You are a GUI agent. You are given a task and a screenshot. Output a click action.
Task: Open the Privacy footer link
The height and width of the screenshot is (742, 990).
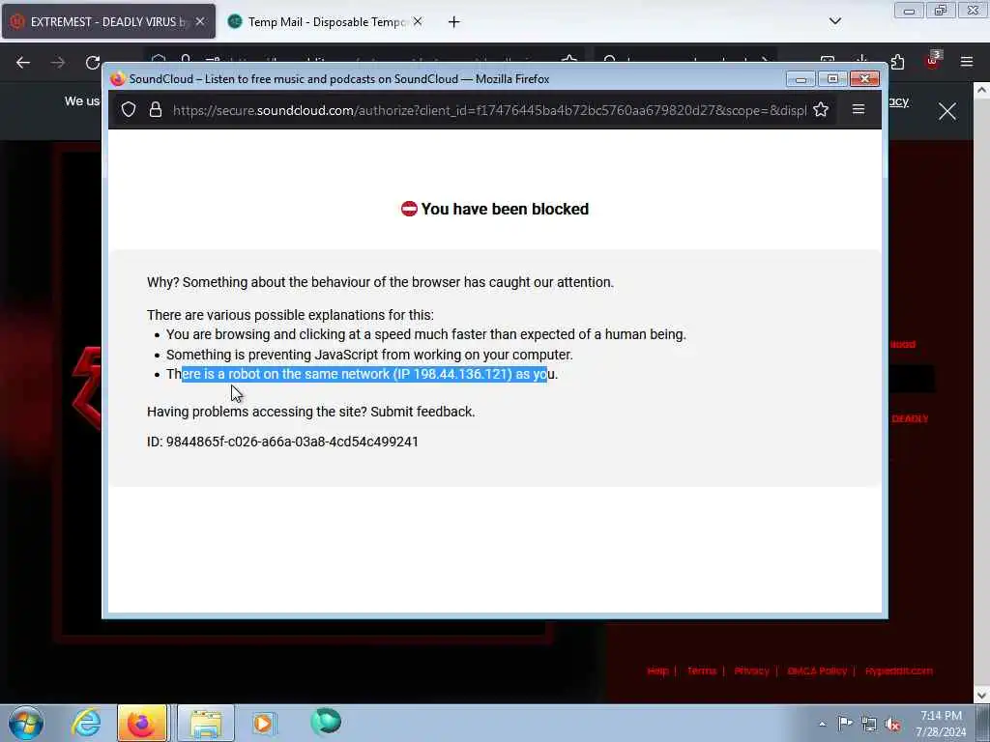click(x=751, y=671)
